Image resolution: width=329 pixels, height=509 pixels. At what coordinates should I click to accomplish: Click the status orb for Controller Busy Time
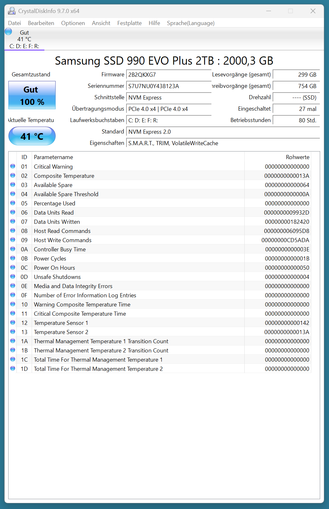(x=13, y=249)
